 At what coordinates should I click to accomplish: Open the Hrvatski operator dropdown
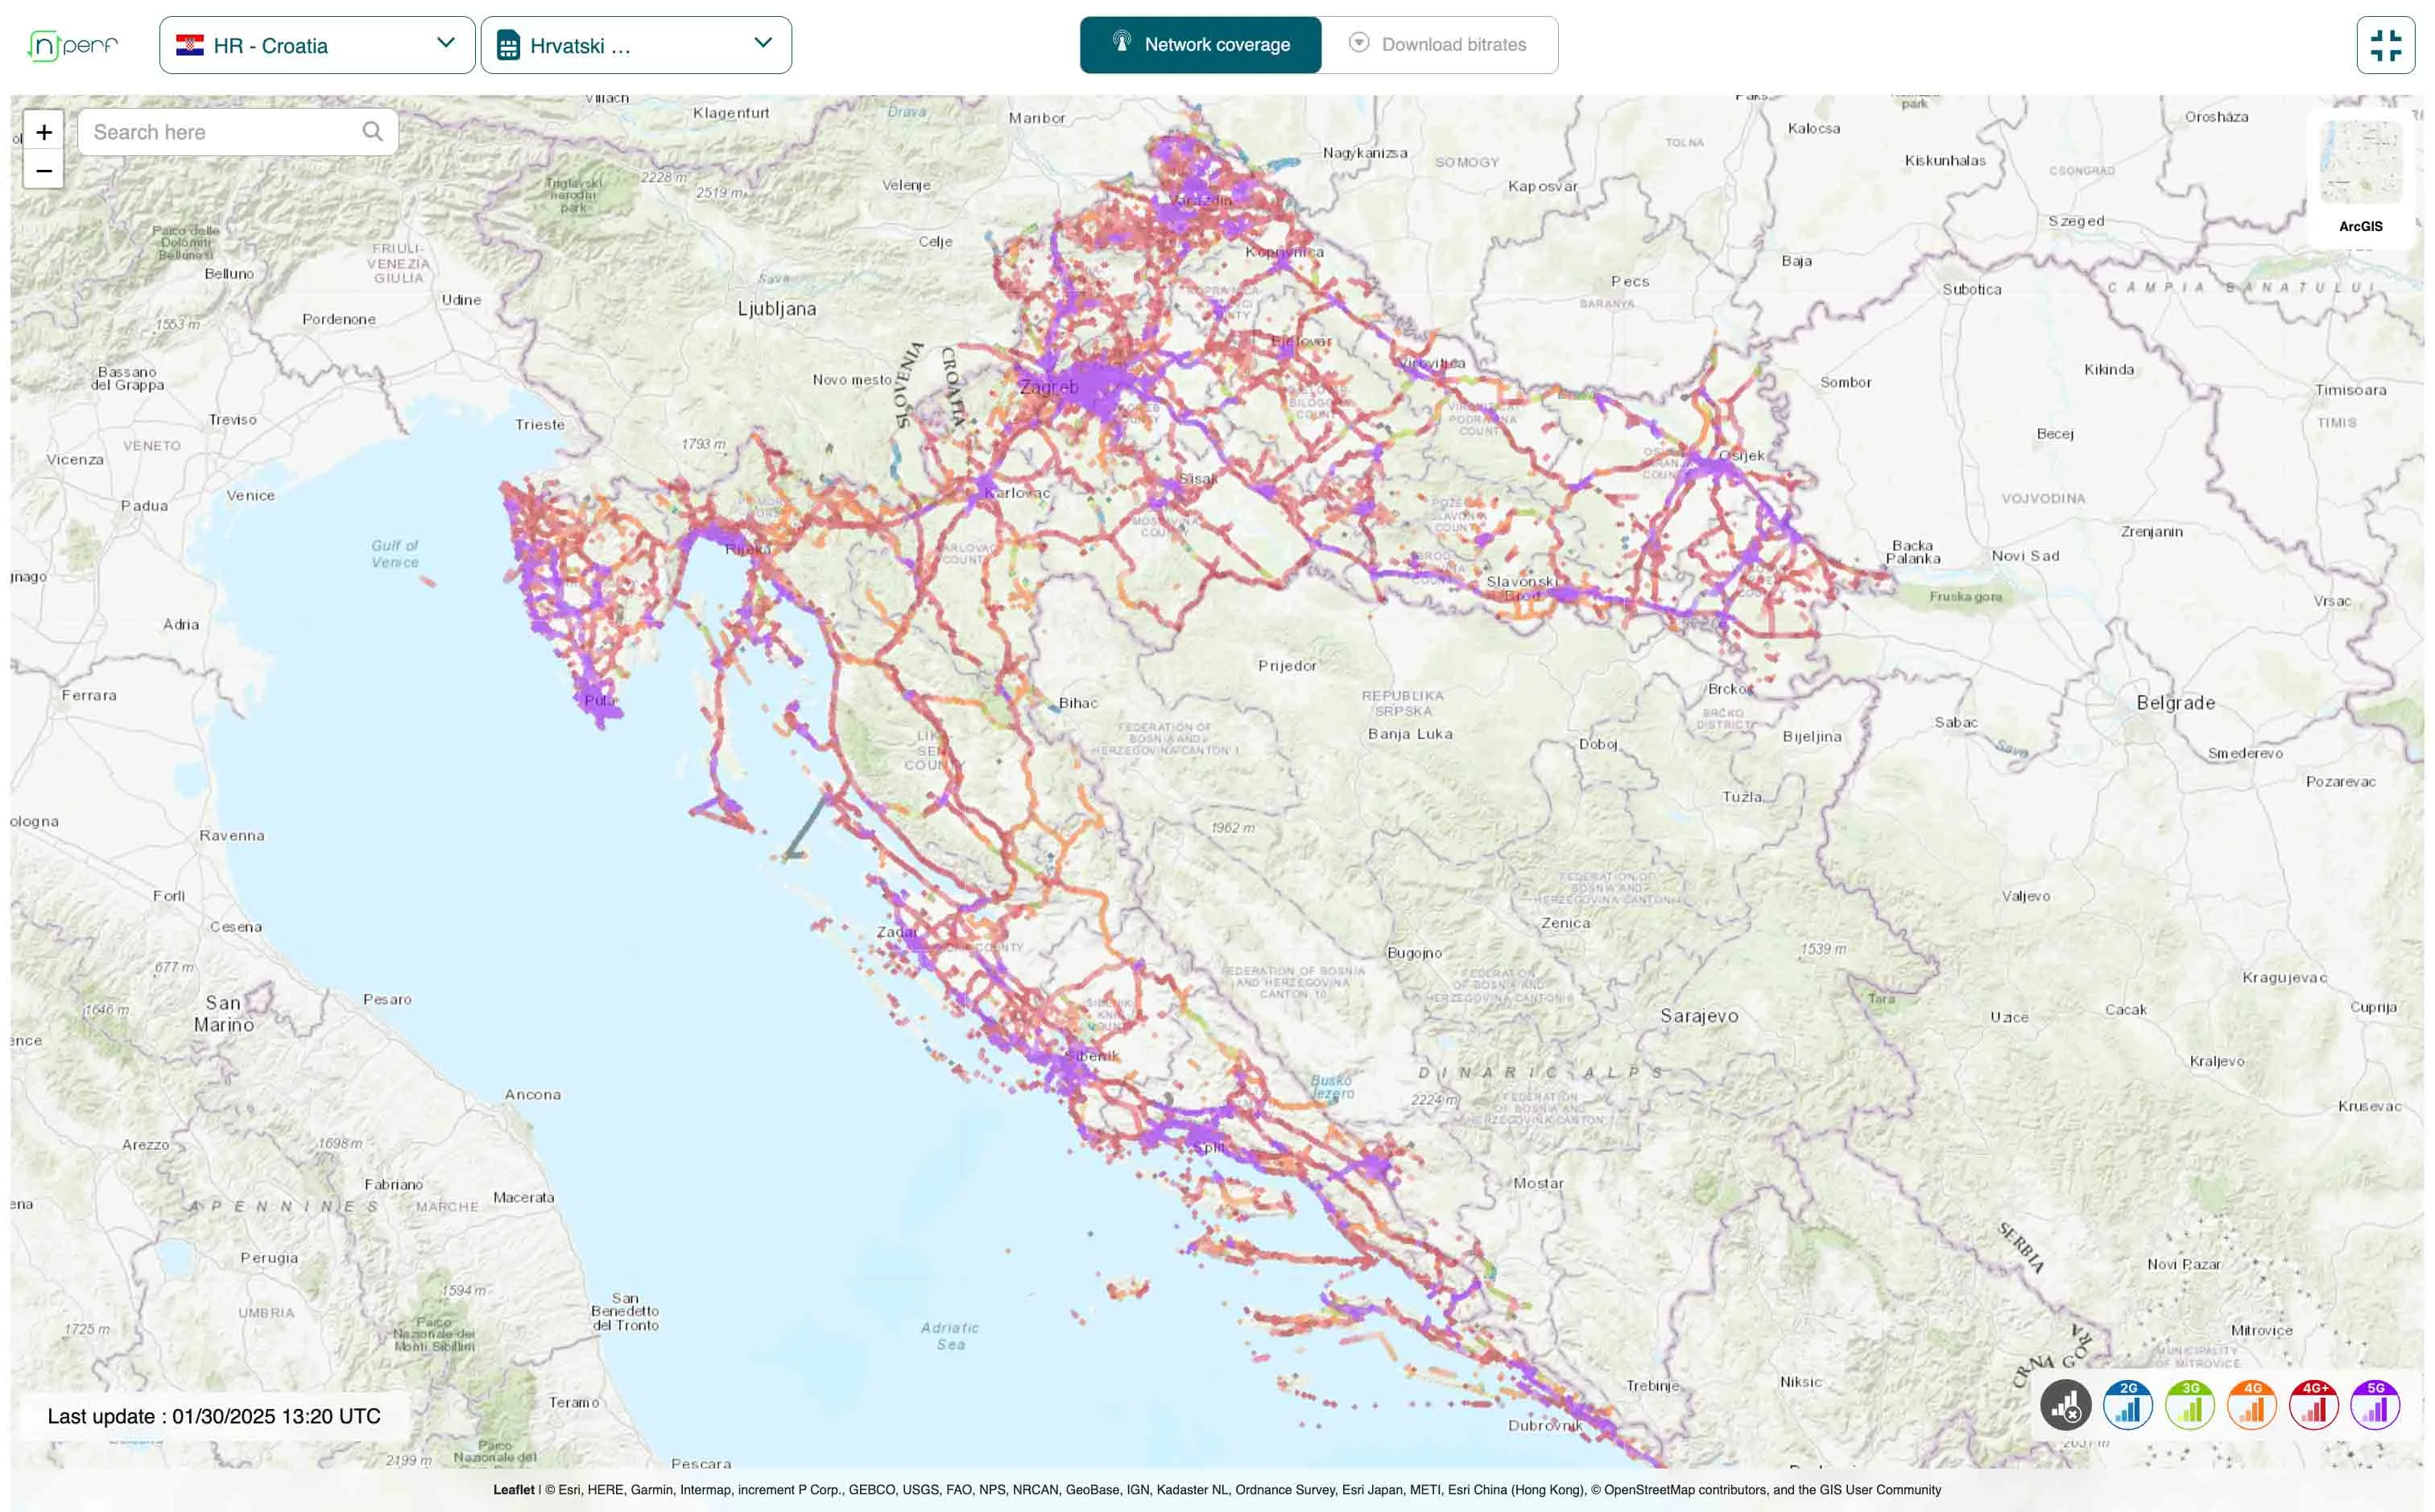[x=636, y=45]
